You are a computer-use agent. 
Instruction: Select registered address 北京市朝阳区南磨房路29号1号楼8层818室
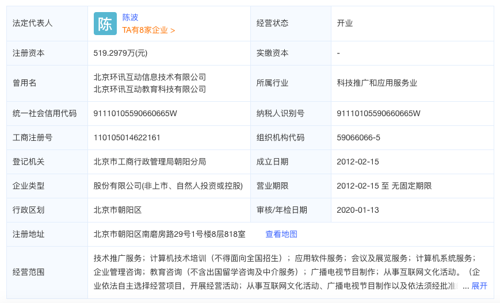(x=169, y=234)
